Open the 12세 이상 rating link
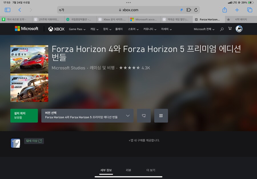 coord(34,141)
